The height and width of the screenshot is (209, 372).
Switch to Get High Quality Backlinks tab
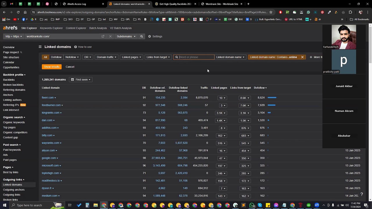[175, 4]
